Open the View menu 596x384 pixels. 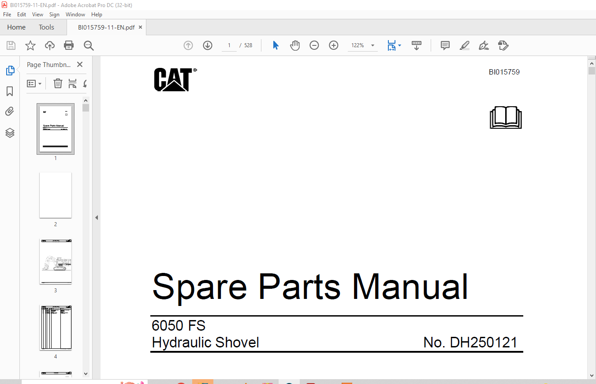[38, 15]
